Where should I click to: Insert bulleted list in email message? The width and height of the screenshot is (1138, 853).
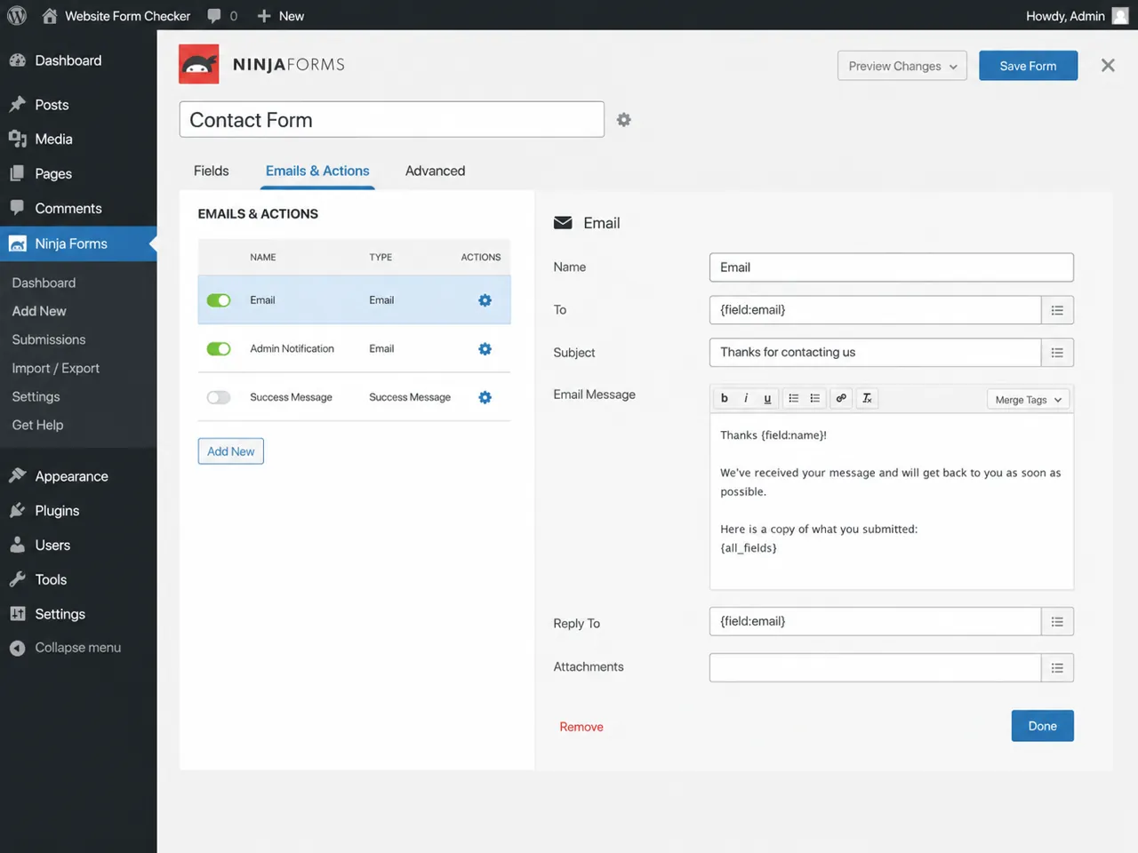pyautogui.click(x=793, y=398)
